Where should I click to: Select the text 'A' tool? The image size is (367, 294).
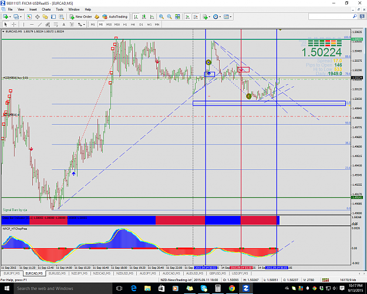tap(63, 24)
